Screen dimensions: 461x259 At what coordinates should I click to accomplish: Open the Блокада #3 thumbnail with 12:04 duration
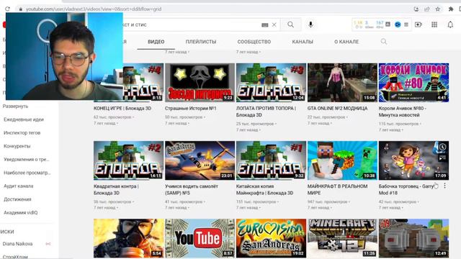coord(271,83)
